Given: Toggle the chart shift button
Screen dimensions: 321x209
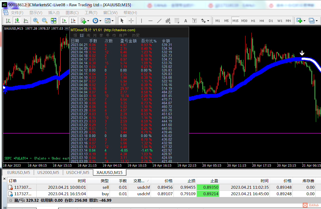Looking at the screenshot, I should click(x=73, y=21).
